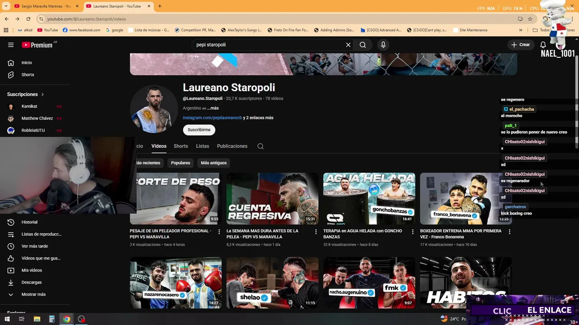The width and height of the screenshot is (579, 325).
Task: Open options menu for TERAPIA AGUA HELADA video
Action: click(x=413, y=232)
